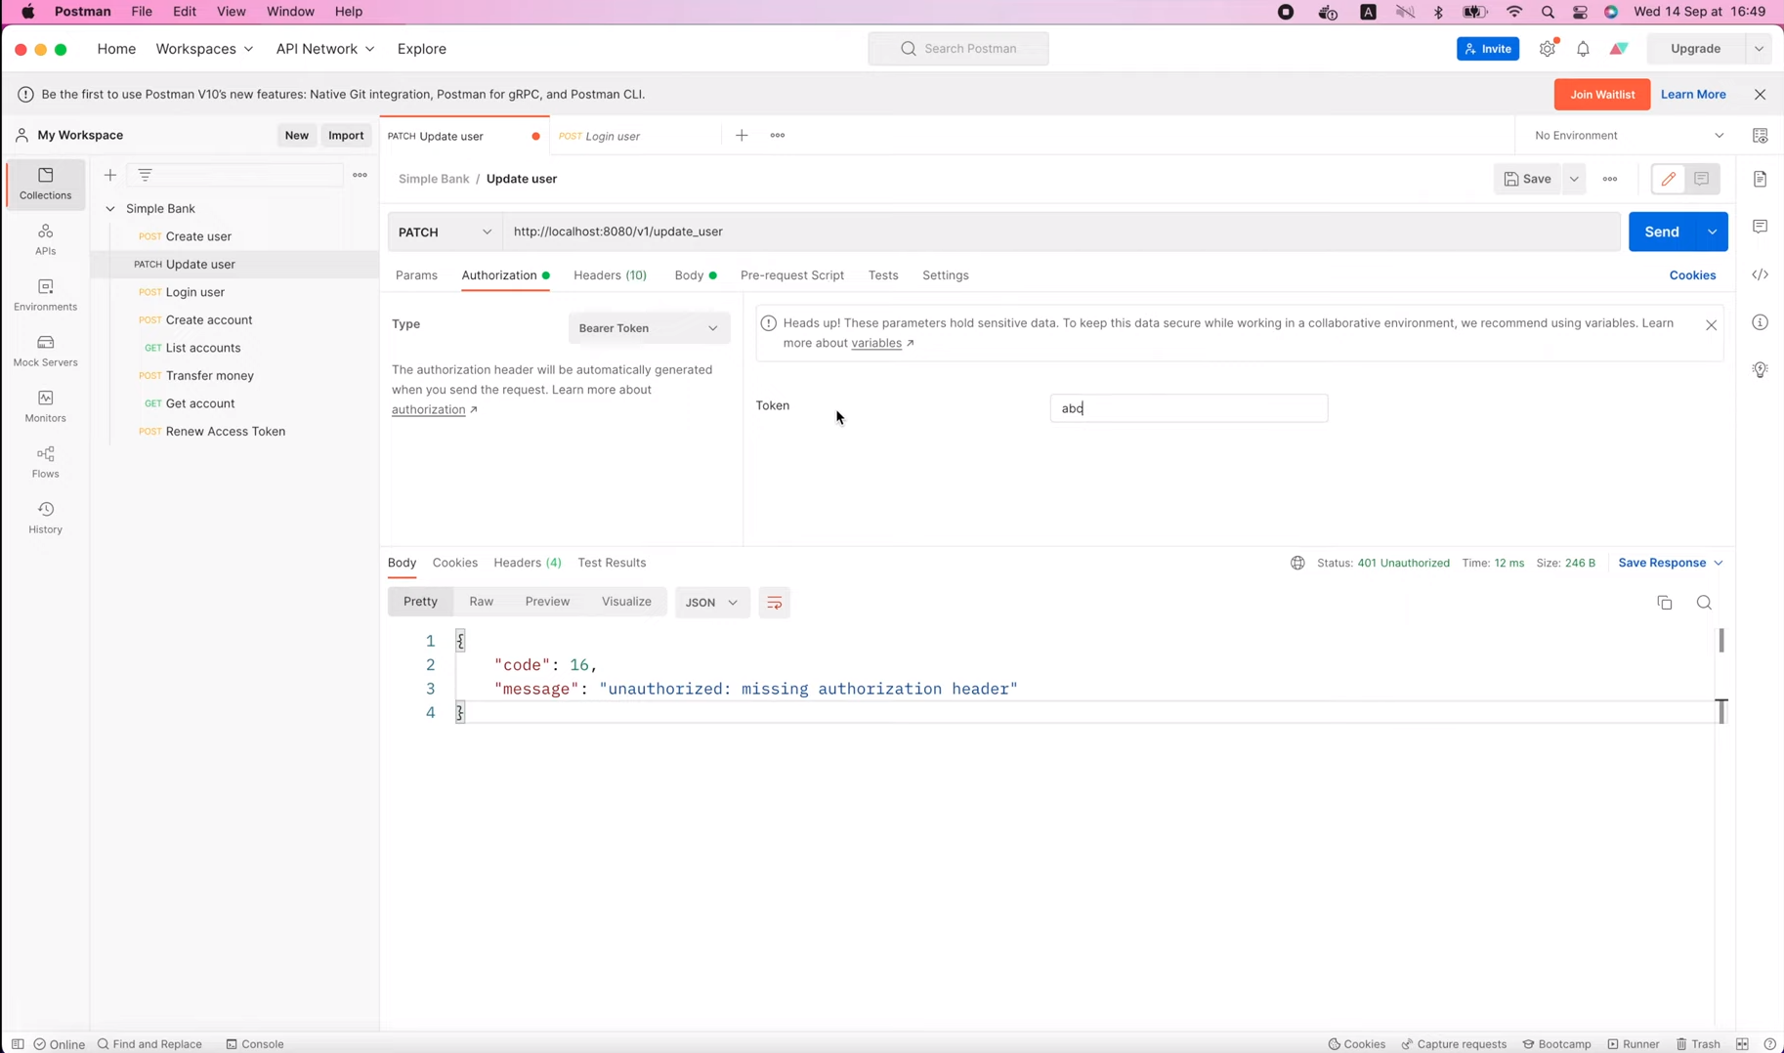Screen dimensions: 1784x1053
Task: Open the request info icon in right sidebar
Action: click(1760, 322)
